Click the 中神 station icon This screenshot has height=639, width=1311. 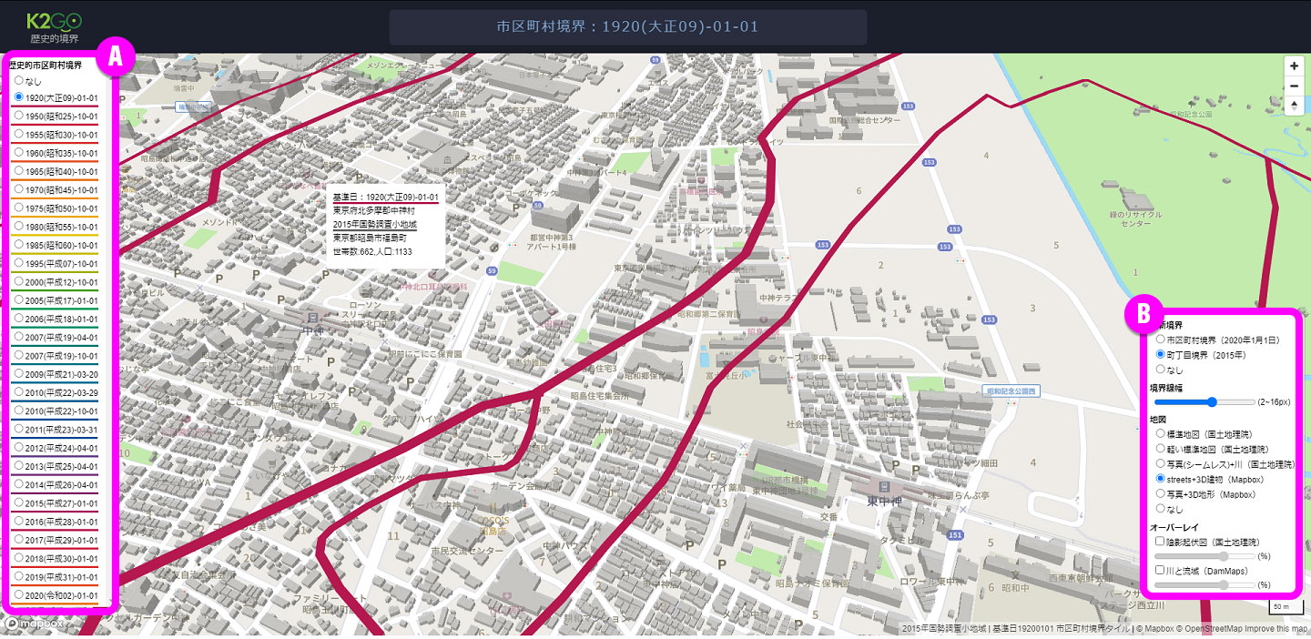[x=311, y=316]
